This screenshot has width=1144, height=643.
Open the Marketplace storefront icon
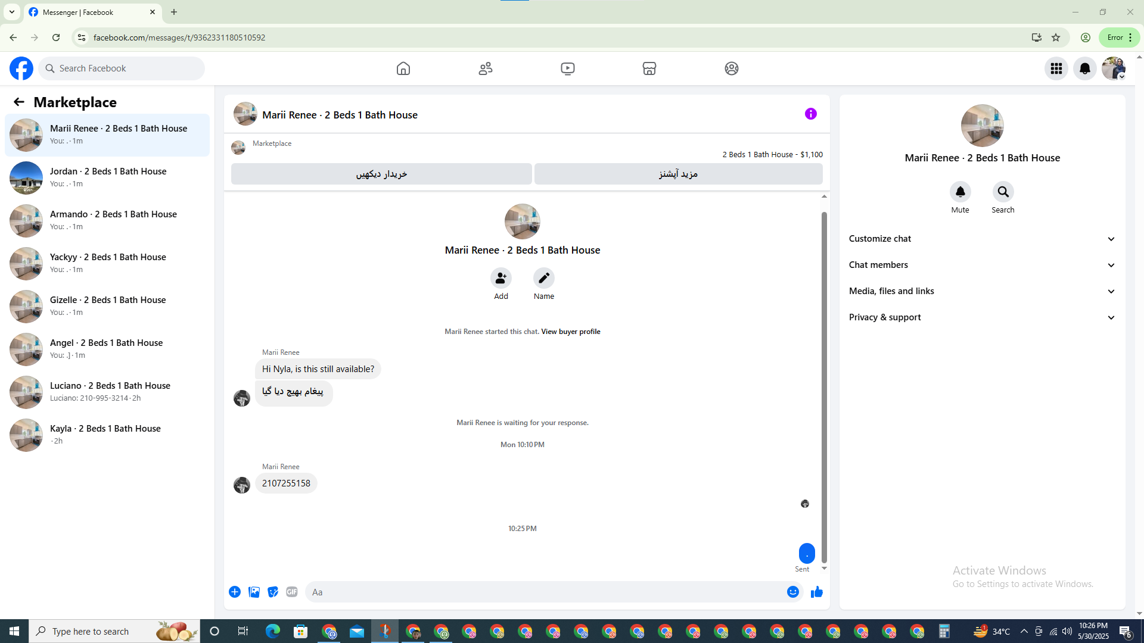tap(649, 68)
